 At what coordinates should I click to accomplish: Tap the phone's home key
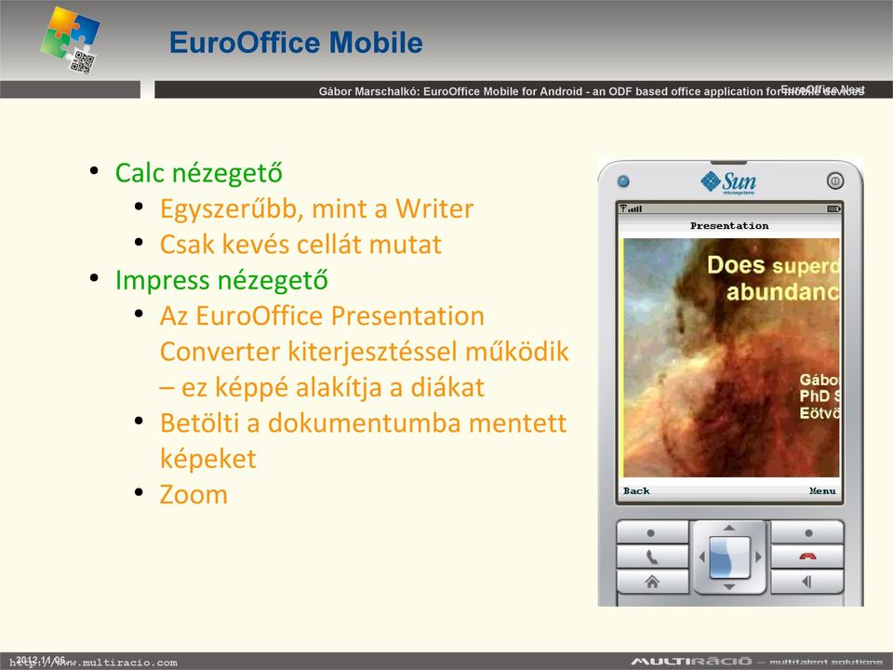652,582
